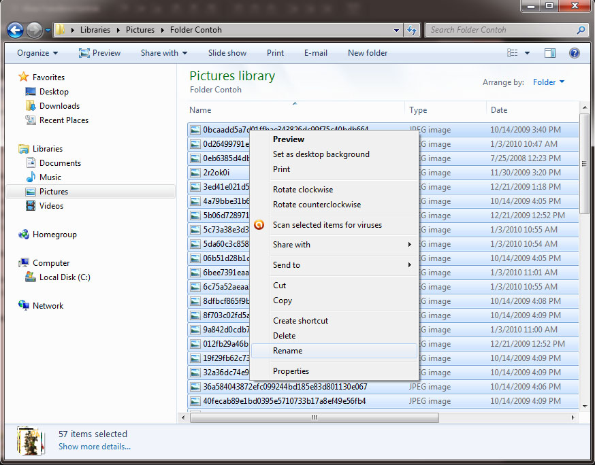Click the Network icon in navigation pane
Image resolution: width=595 pixels, height=465 pixels.
pos(24,306)
